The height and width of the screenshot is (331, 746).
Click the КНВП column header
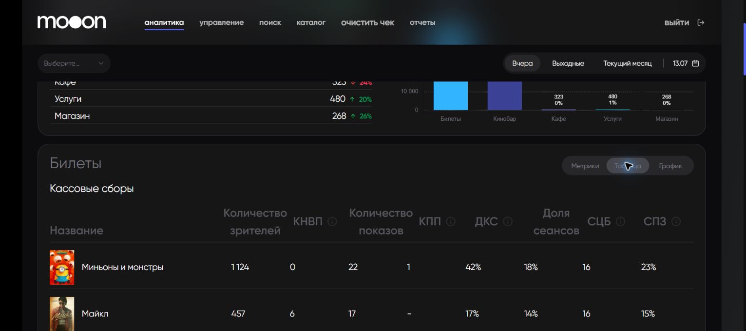308,221
